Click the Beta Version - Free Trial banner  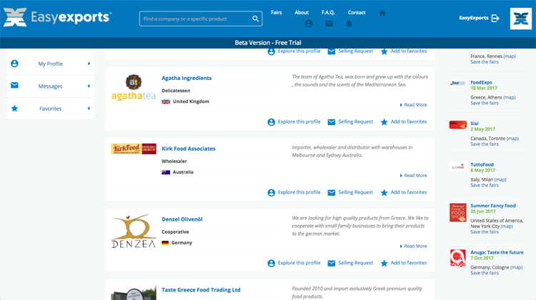pyautogui.click(x=268, y=43)
